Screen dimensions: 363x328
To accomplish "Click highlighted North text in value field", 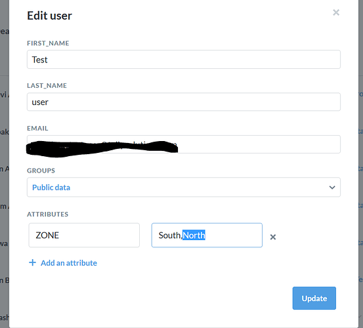I will pos(194,236).
